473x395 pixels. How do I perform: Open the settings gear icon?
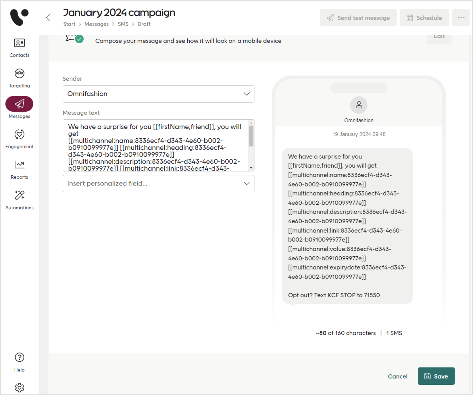click(19, 388)
